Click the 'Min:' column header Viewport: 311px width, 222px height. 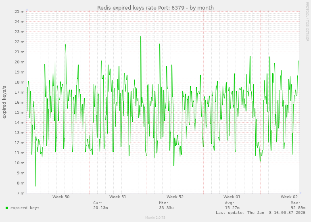(164, 203)
